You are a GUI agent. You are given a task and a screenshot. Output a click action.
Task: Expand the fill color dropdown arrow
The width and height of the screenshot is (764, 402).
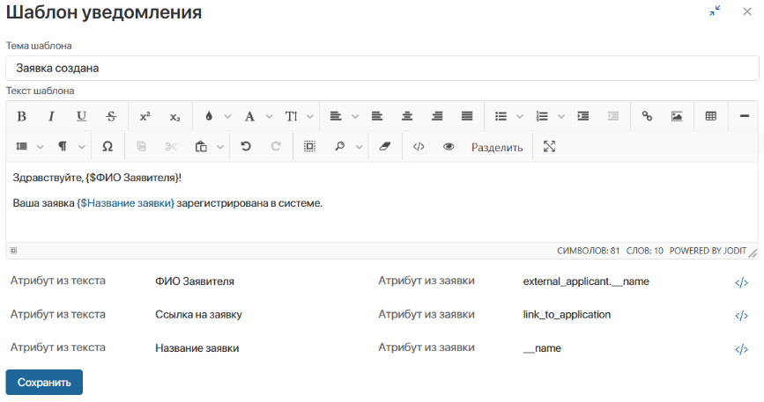pos(227,117)
